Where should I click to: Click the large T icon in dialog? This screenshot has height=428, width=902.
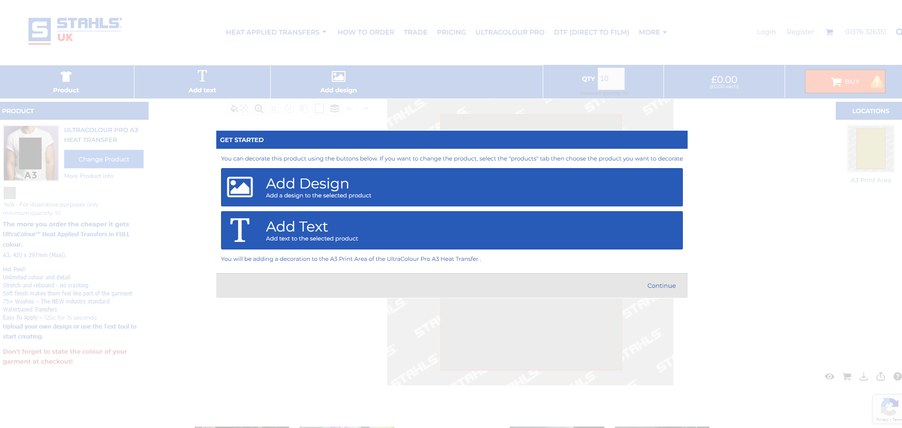coord(240,230)
